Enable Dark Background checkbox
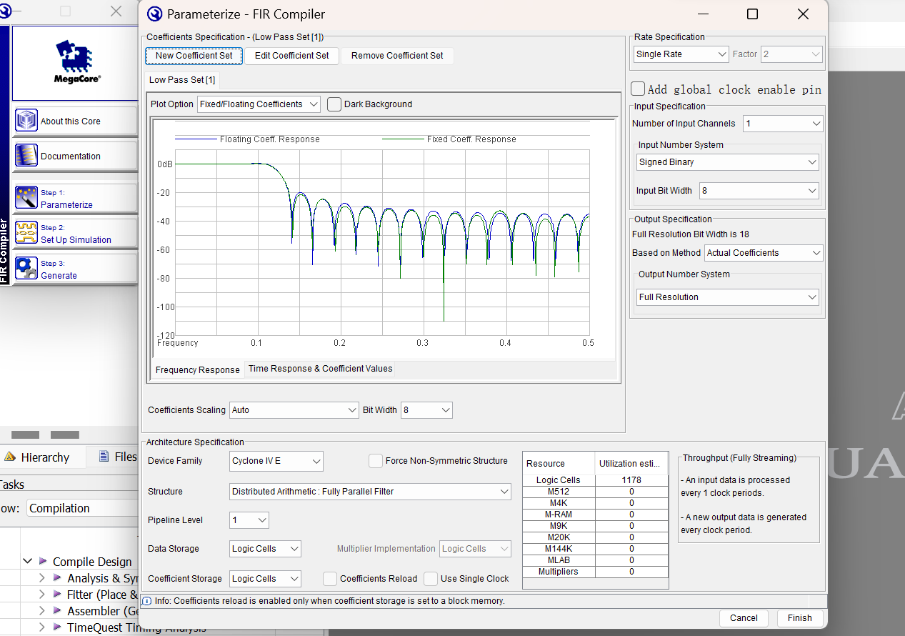 click(x=334, y=104)
